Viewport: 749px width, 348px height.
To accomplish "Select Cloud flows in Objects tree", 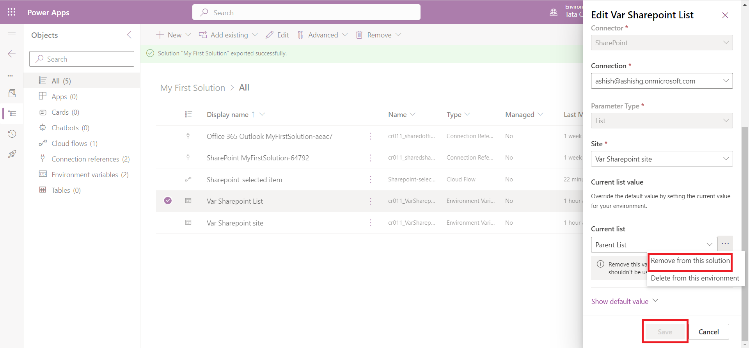I will click(69, 144).
